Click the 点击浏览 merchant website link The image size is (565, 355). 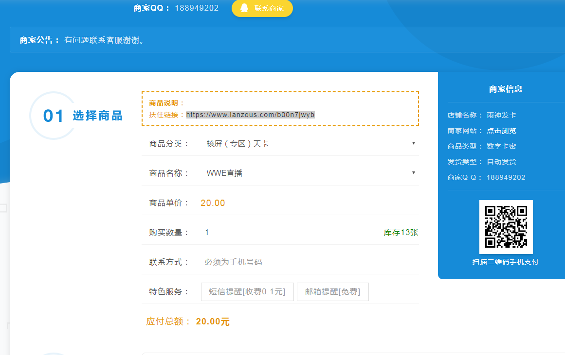click(x=501, y=131)
